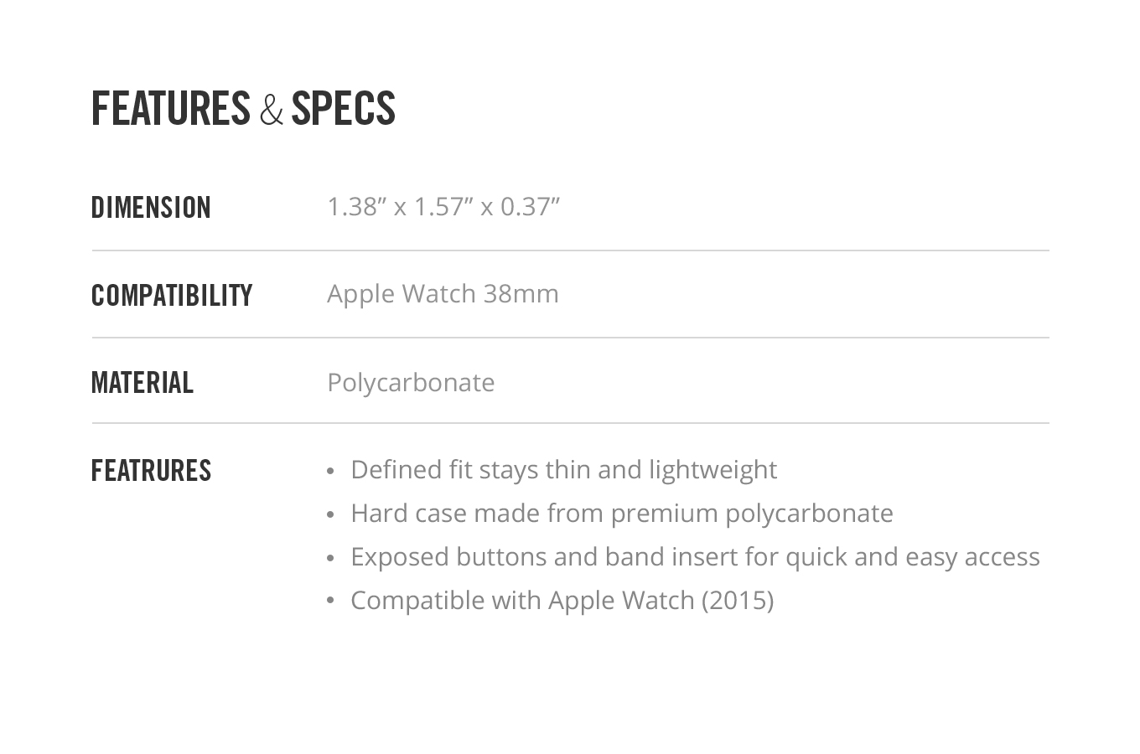Click the divider line below the Material row
This screenshot has width=1140, height=754.
(x=570, y=423)
